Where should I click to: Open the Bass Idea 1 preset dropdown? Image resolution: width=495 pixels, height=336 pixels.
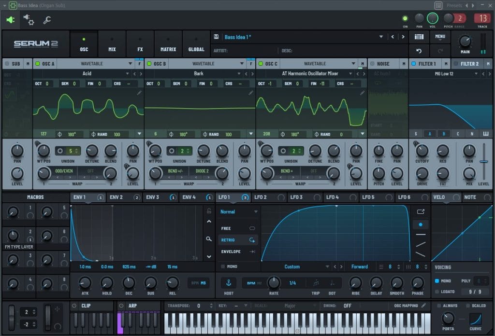(381, 37)
